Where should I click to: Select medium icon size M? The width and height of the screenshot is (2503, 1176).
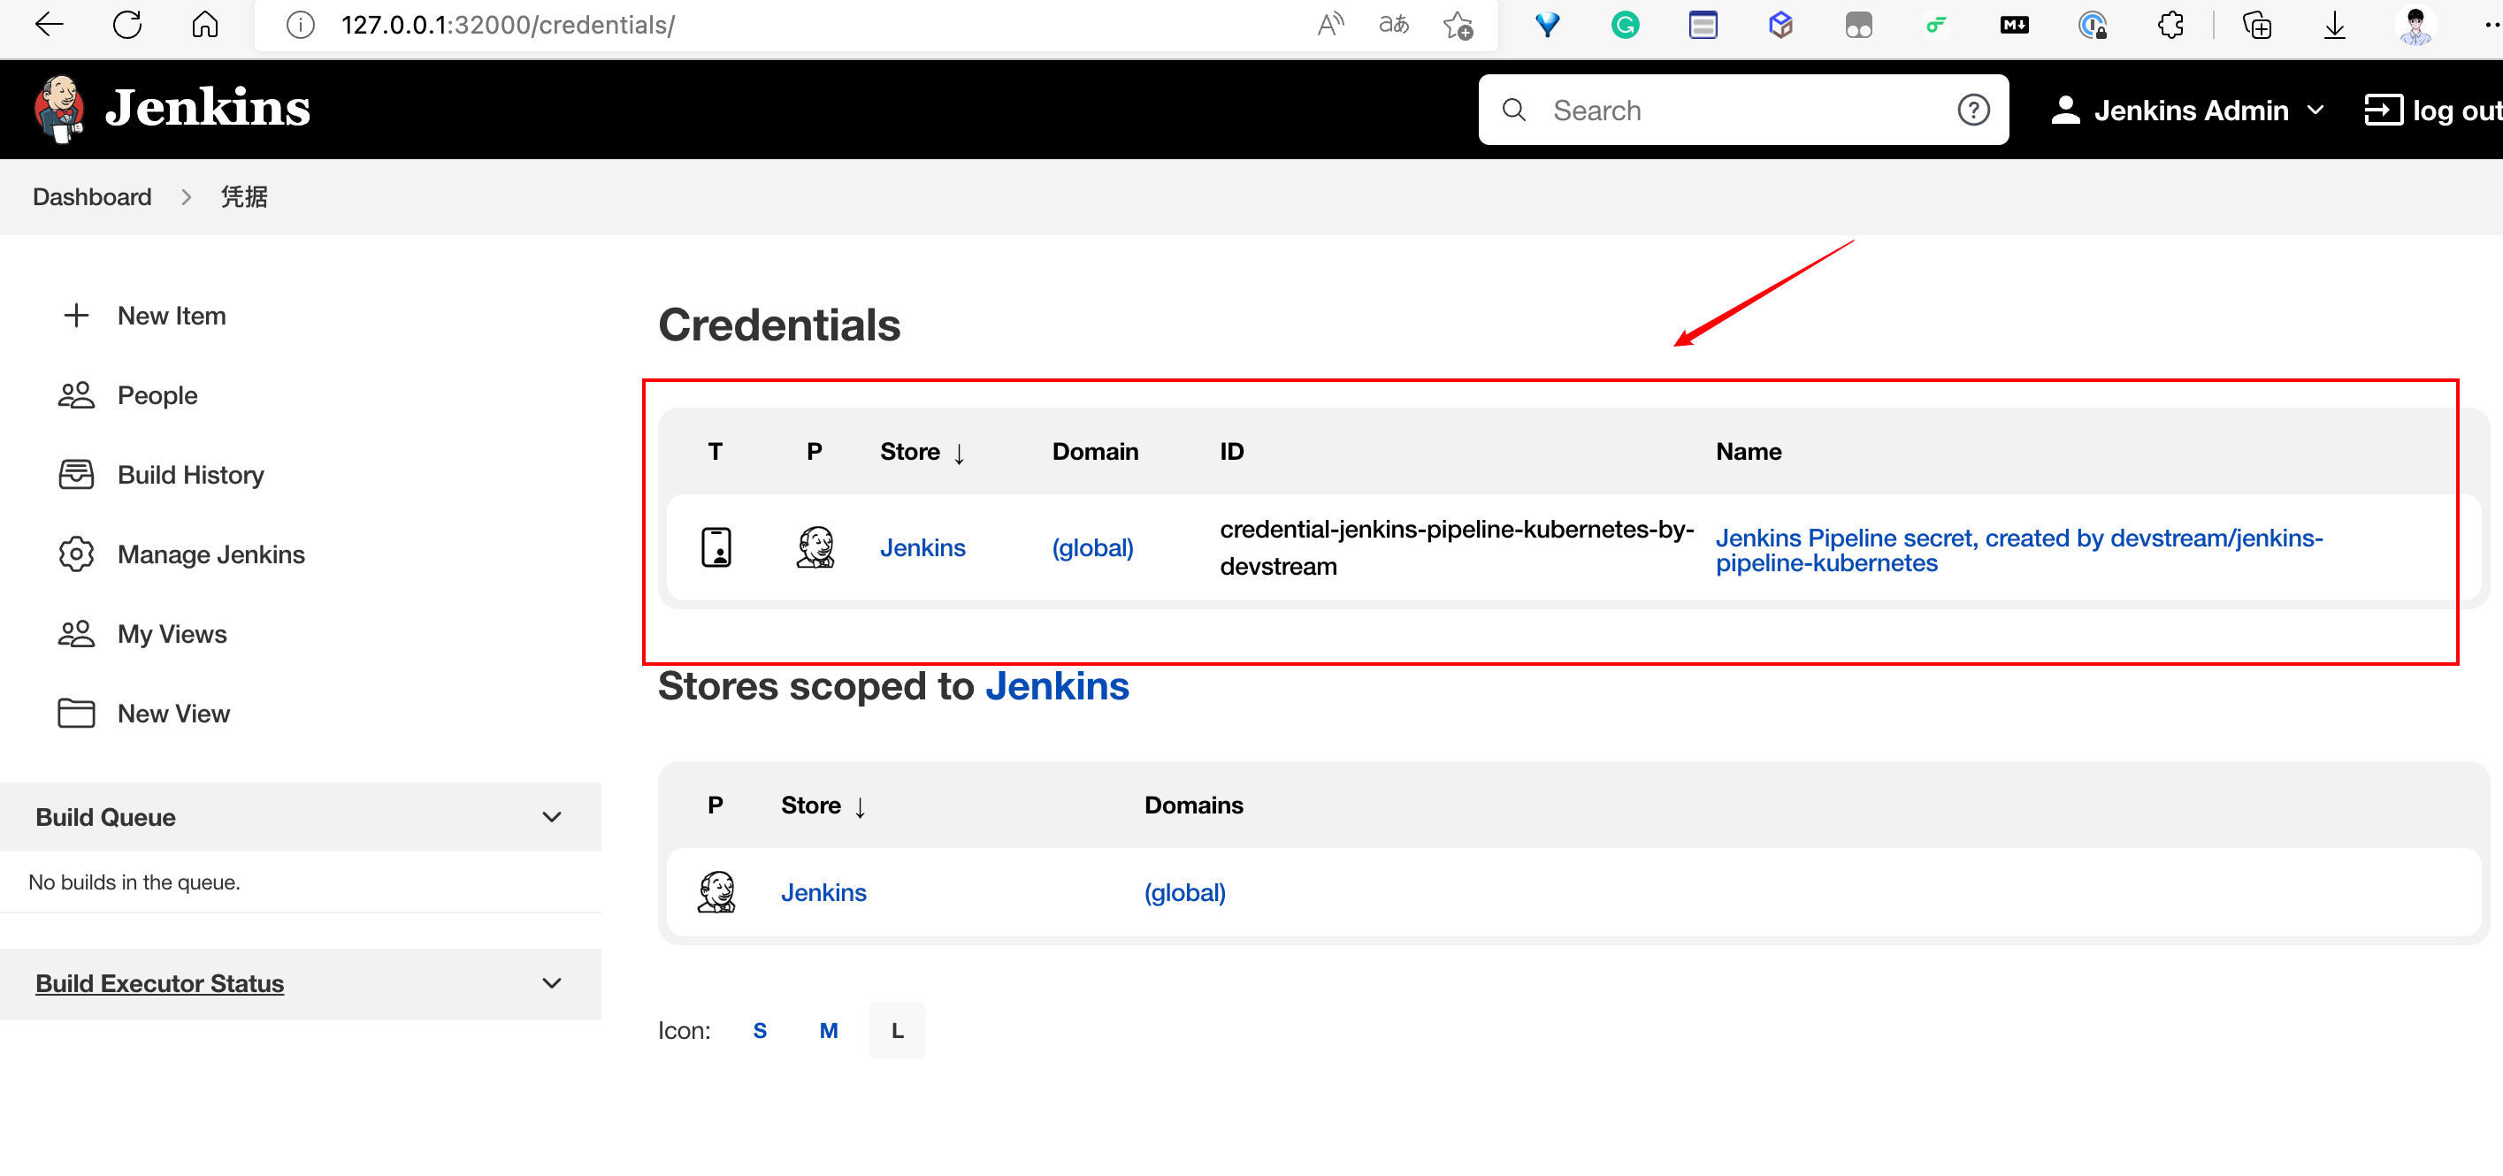point(828,1030)
